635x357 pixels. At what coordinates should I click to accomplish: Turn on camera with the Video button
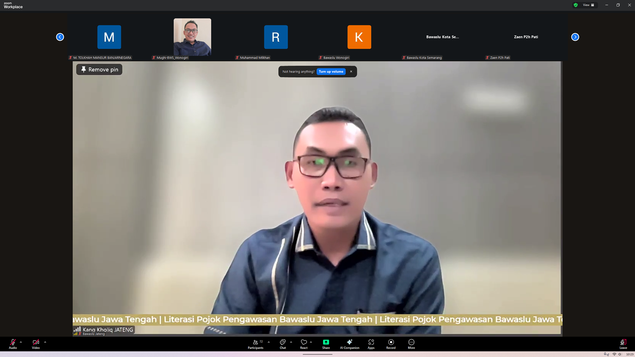[36, 344]
